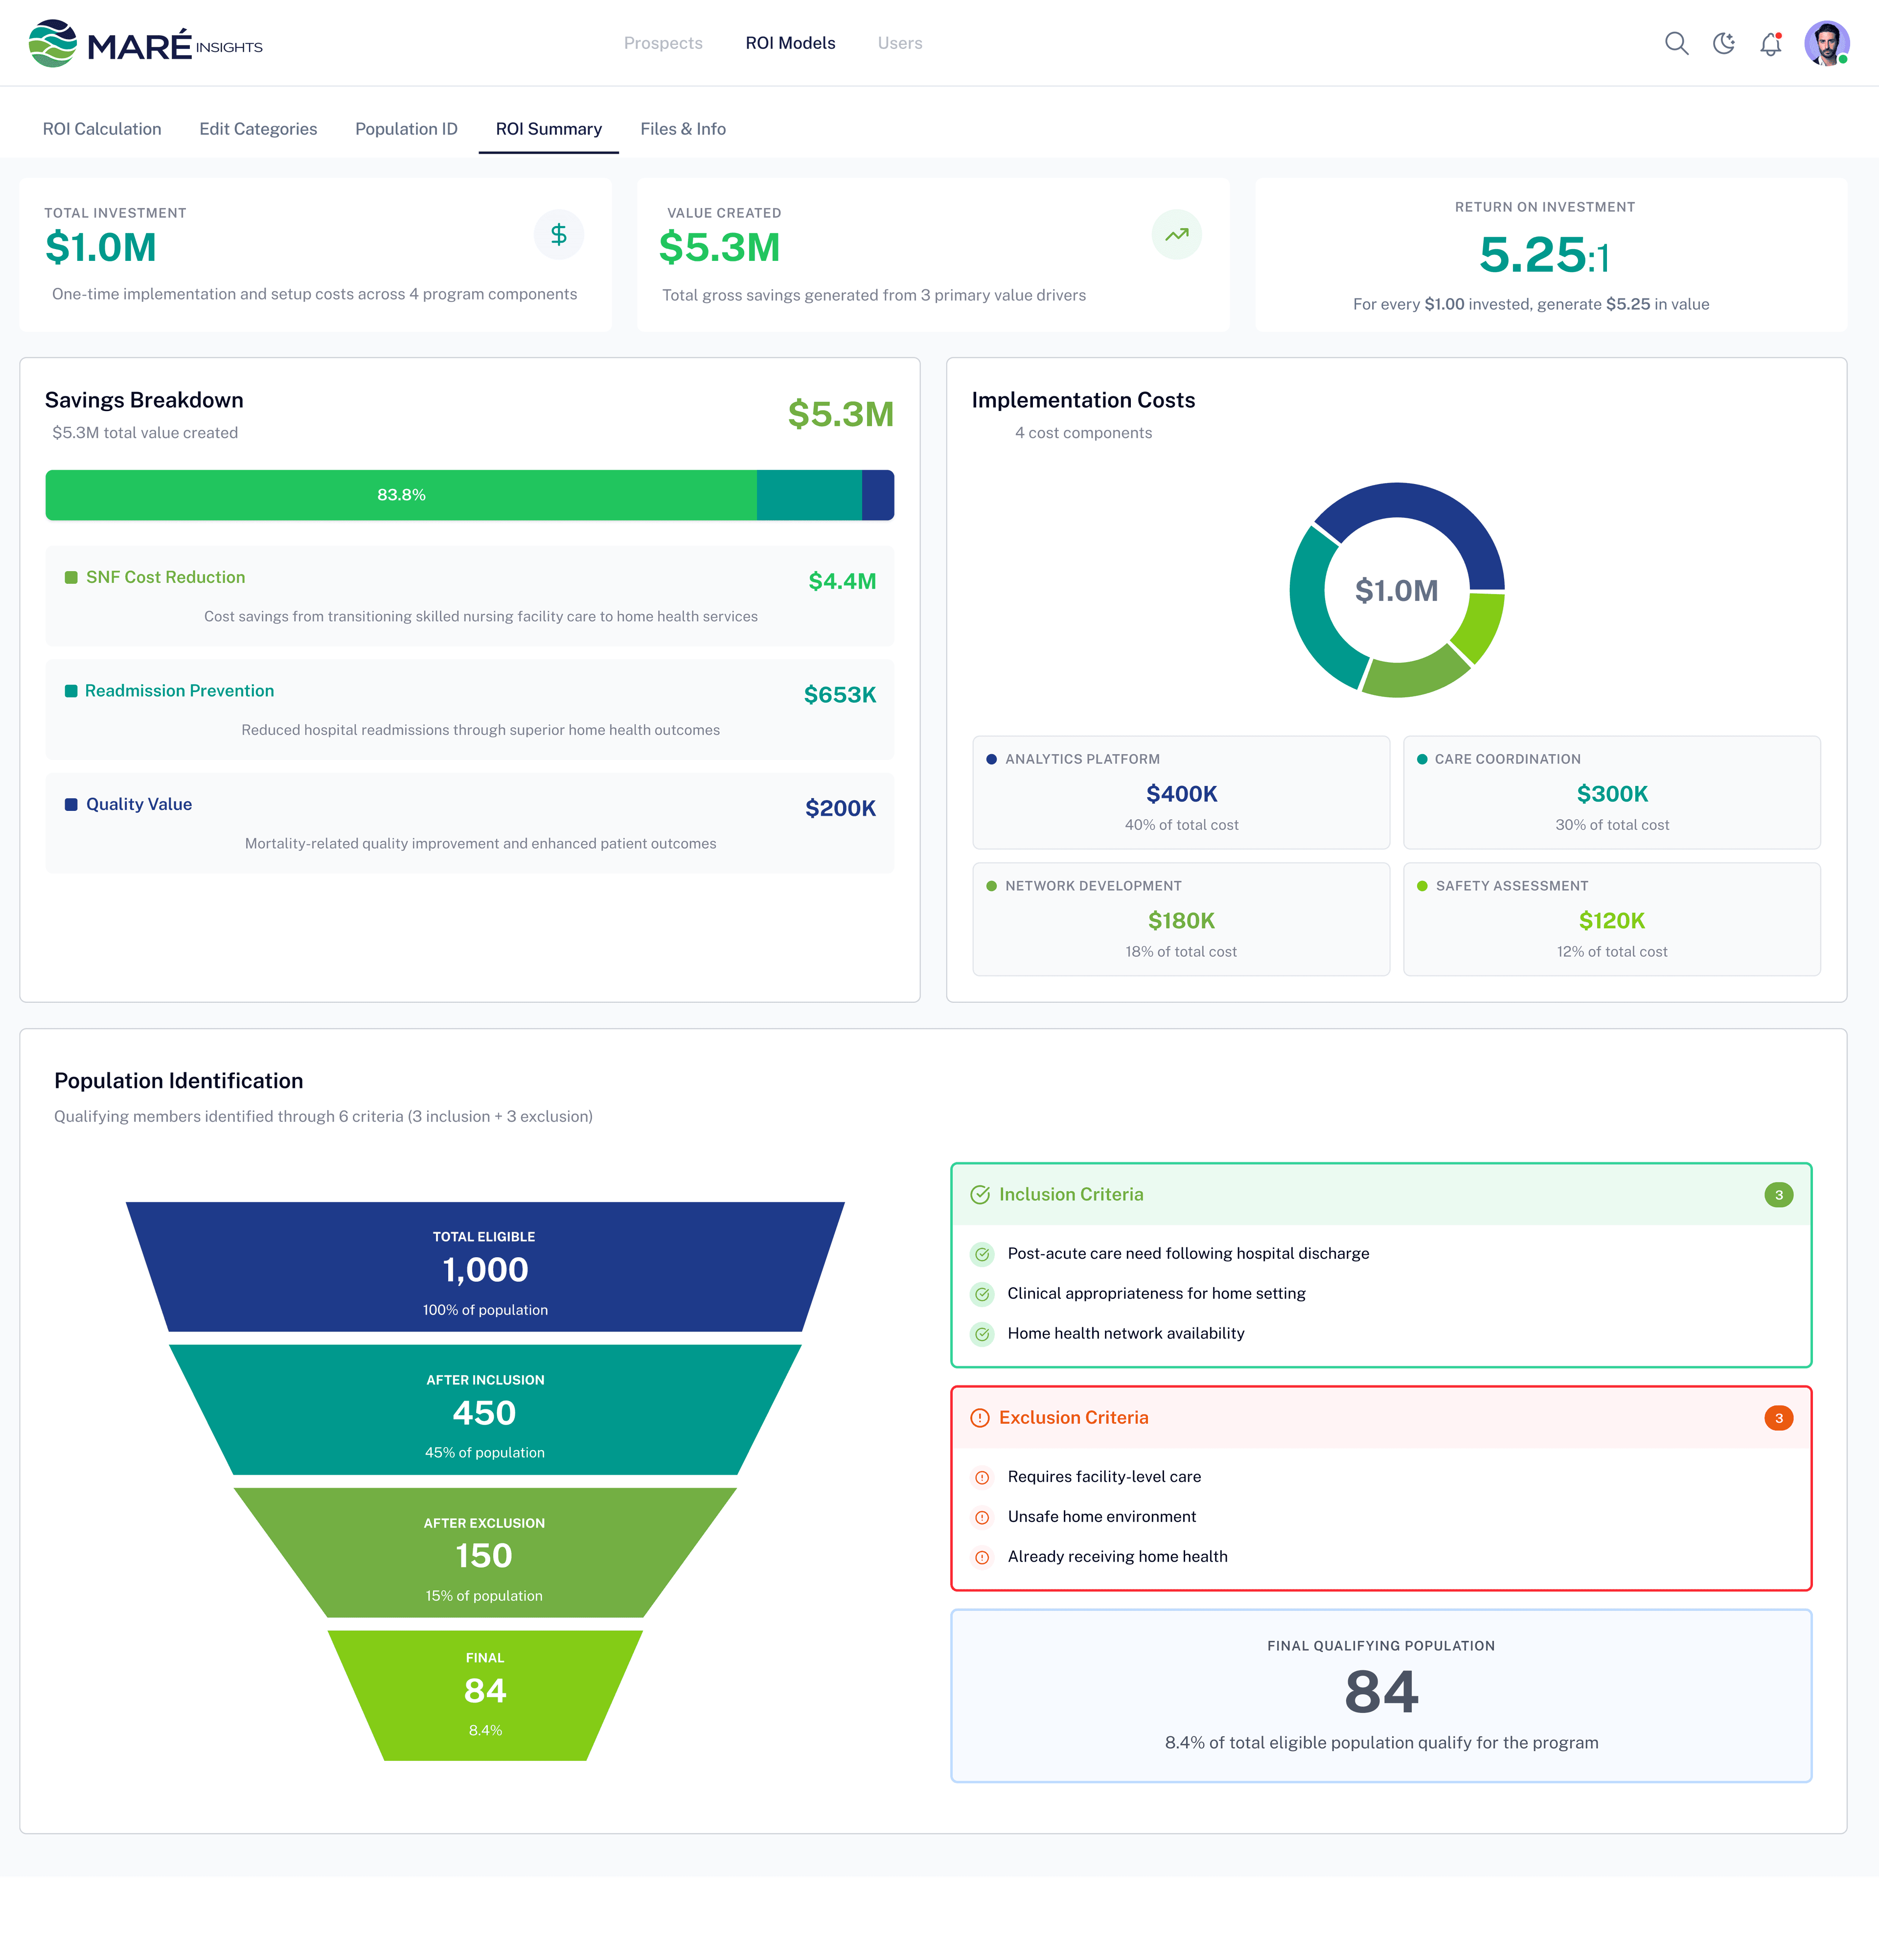Click alert icon beside Requires facility-level care
This screenshot has width=1879, height=1960.
coord(982,1478)
